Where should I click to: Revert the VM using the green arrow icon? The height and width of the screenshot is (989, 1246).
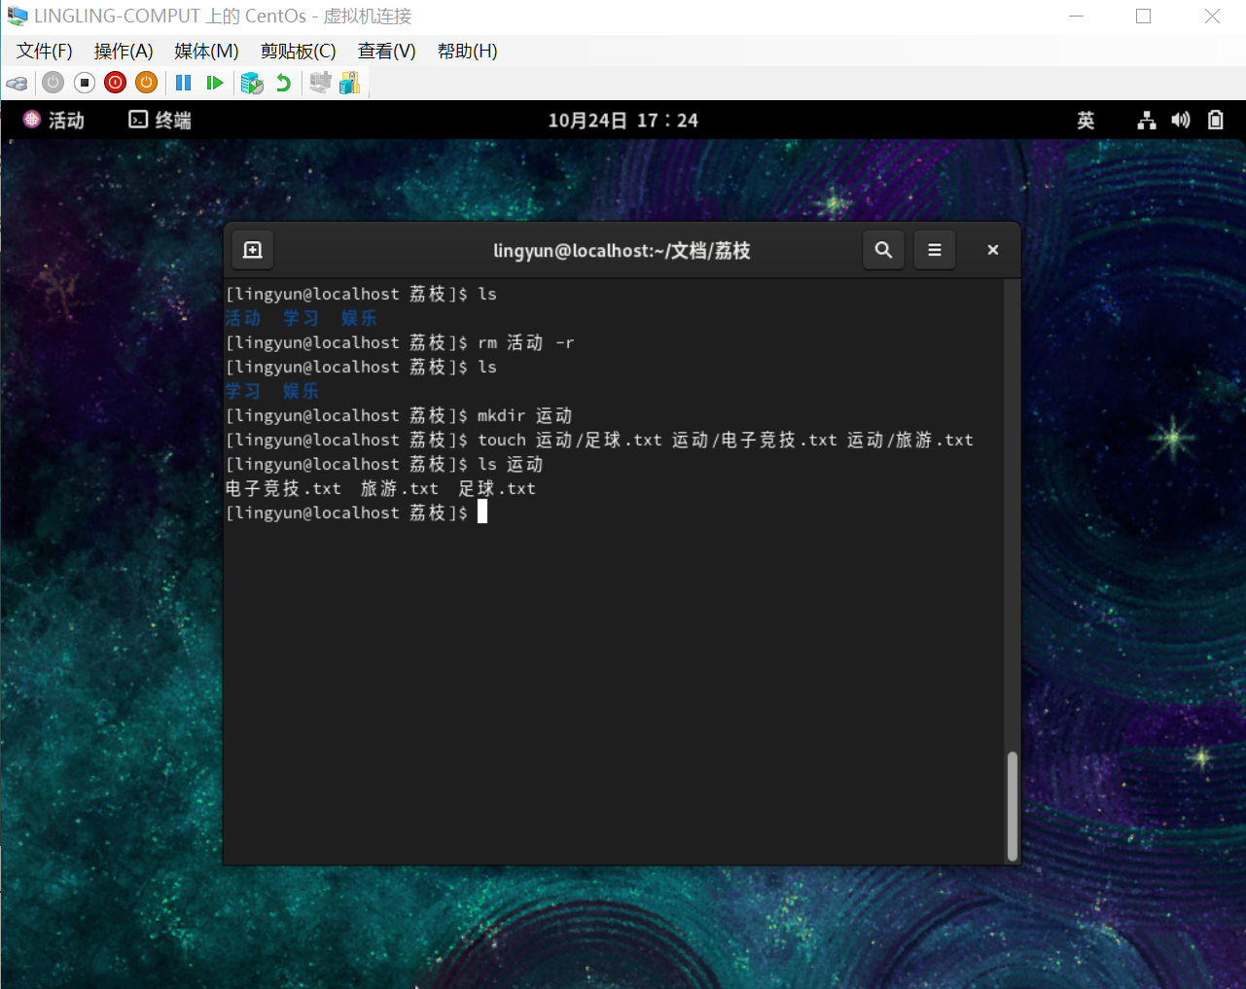pos(283,84)
